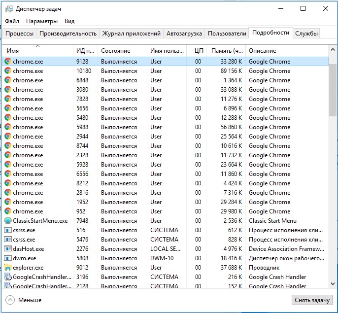This screenshot has height=313, width=338.
Task: Click Chrome icon for process 7828
Action: coord(8,99)
